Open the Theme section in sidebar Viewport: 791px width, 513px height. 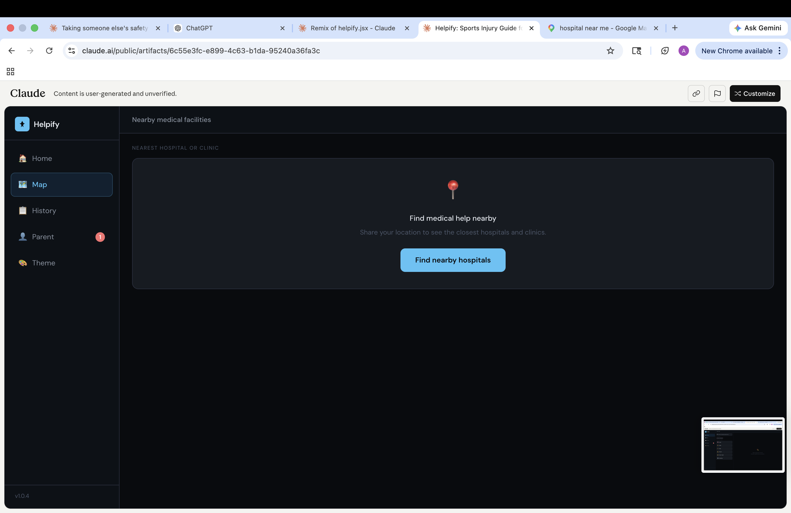coord(43,263)
